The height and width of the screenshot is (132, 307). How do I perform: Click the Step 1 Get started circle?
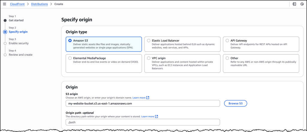click(x=5, y=20)
